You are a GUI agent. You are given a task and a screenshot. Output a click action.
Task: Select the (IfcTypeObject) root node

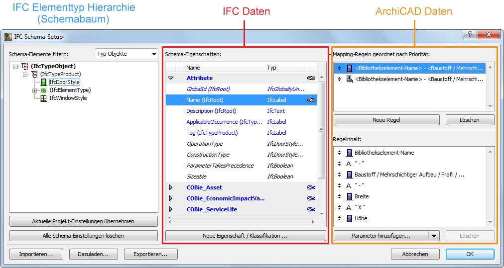coord(53,66)
